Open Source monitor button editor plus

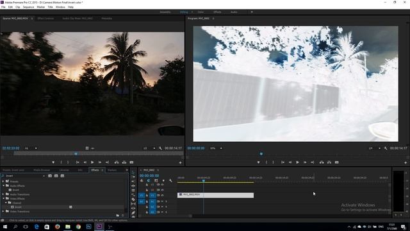tap(180, 162)
